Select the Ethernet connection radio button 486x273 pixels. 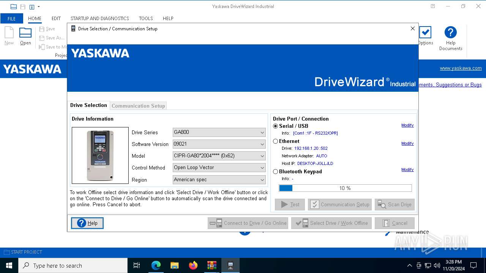(x=276, y=141)
